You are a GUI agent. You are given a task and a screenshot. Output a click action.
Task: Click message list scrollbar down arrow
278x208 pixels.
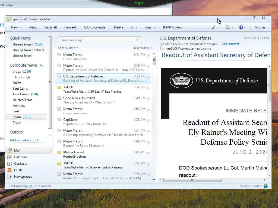pos(154,180)
